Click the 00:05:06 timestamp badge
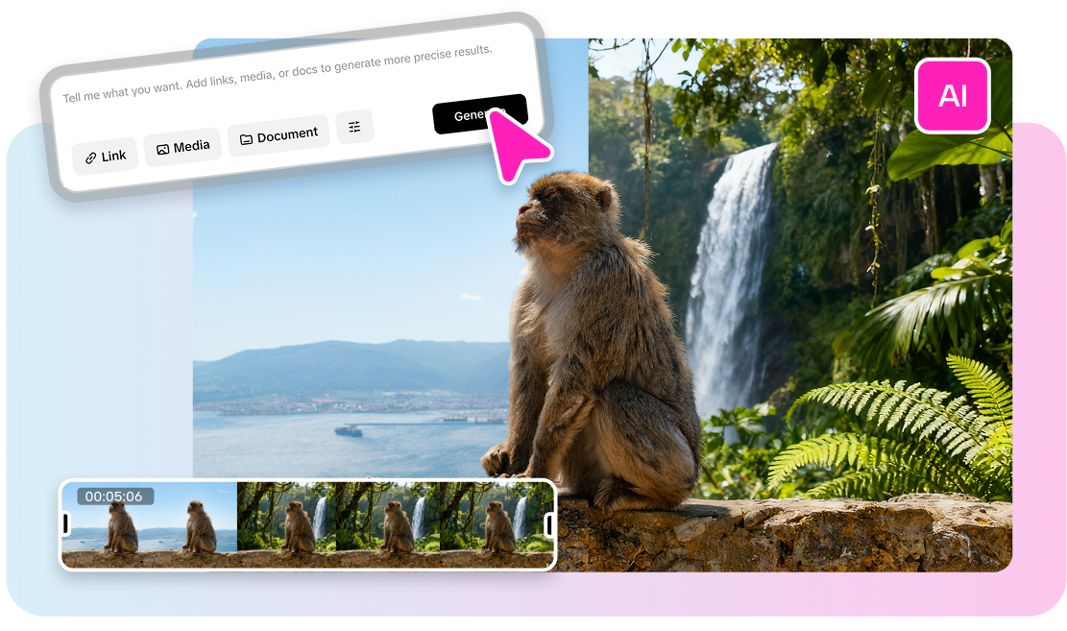 pos(115,496)
